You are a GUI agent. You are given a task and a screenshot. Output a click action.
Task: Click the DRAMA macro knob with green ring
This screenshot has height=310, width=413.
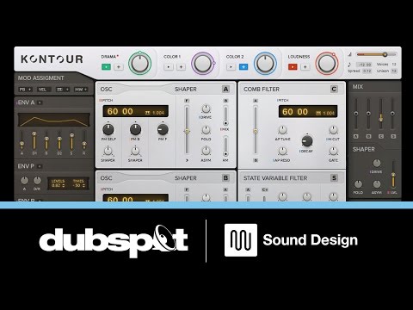pyautogui.click(x=140, y=64)
